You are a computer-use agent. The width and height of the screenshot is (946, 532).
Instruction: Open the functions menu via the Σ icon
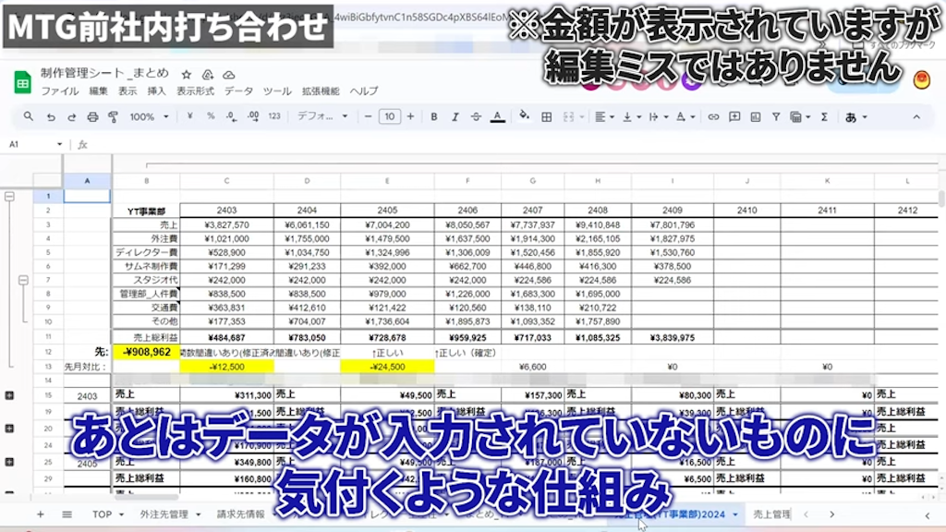pos(824,116)
